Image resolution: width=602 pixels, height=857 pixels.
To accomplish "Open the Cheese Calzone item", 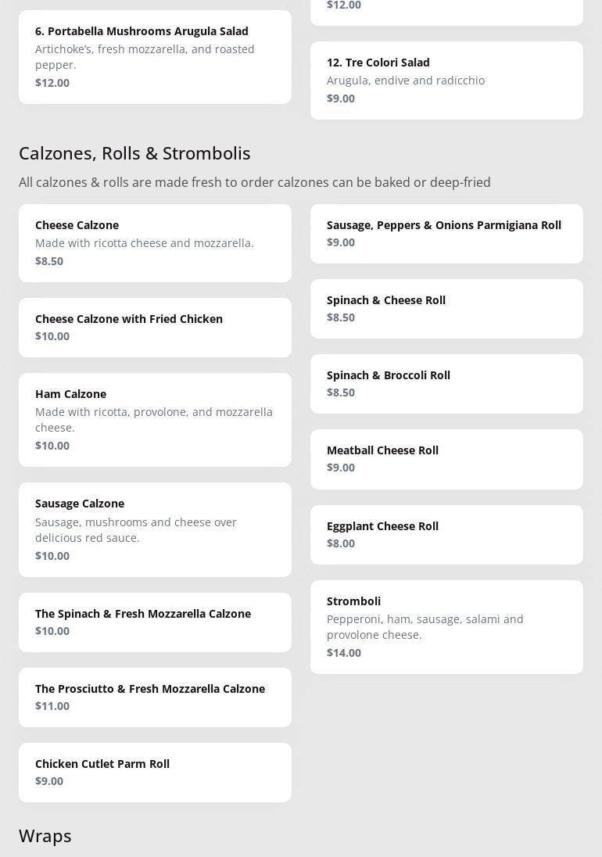I will (x=155, y=242).
